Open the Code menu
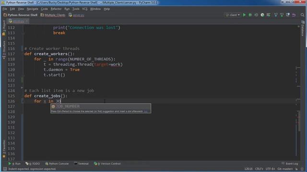 click(x=44, y=9)
